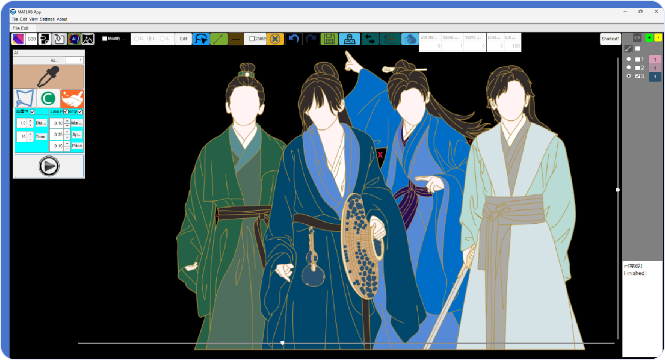
Task: Toggle the Modify checkbox
Action: tap(105, 39)
